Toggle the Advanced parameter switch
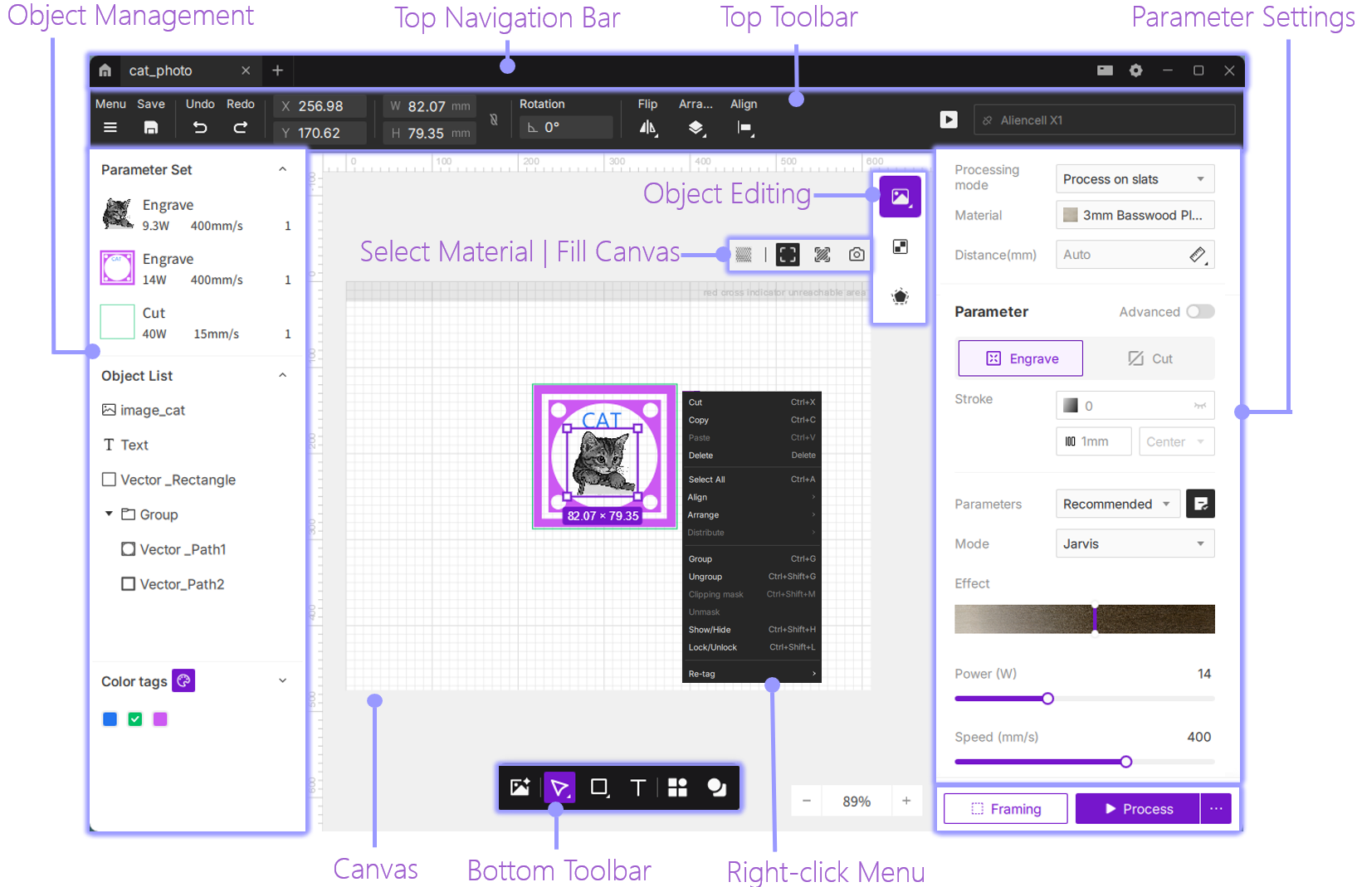Image resolution: width=1357 pixels, height=887 pixels. pyautogui.click(x=1199, y=312)
